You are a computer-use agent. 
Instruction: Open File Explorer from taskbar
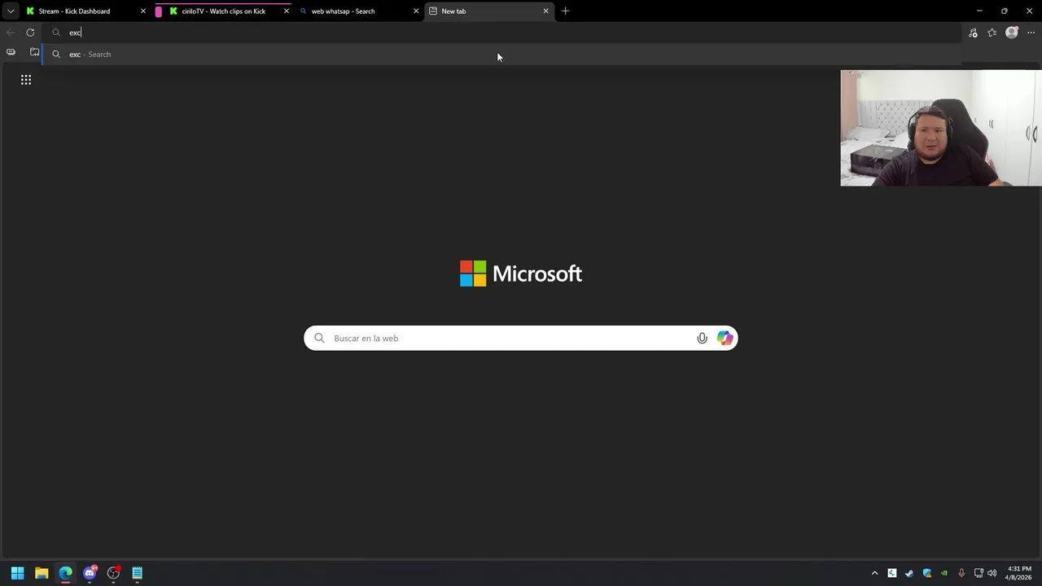(x=42, y=573)
